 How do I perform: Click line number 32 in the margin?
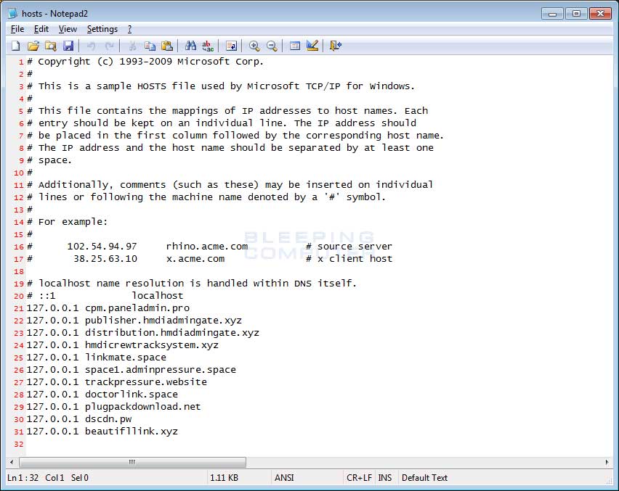[19, 444]
